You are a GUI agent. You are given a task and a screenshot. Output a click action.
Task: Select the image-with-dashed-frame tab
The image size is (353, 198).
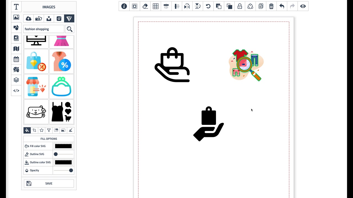click(x=56, y=130)
